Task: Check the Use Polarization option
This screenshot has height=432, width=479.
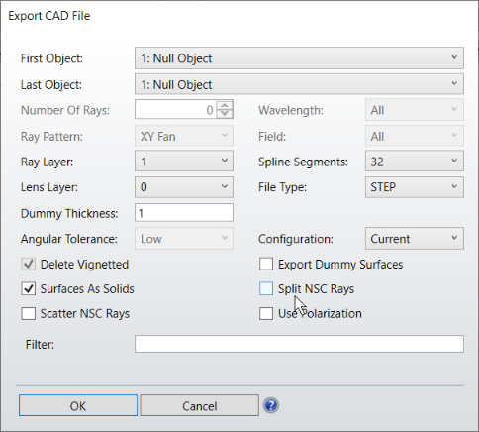Action: click(266, 313)
